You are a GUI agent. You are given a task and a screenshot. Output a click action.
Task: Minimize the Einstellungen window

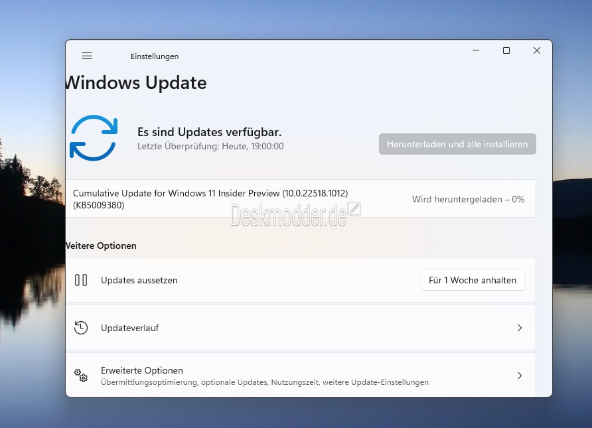[476, 51]
